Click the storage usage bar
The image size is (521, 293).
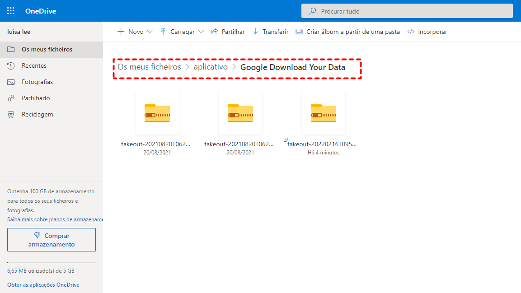52,263
